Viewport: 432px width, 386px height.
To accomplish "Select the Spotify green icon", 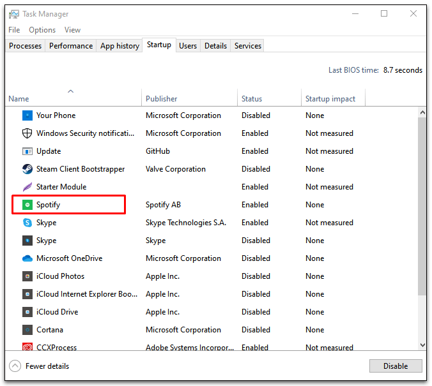I will [x=27, y=205].
